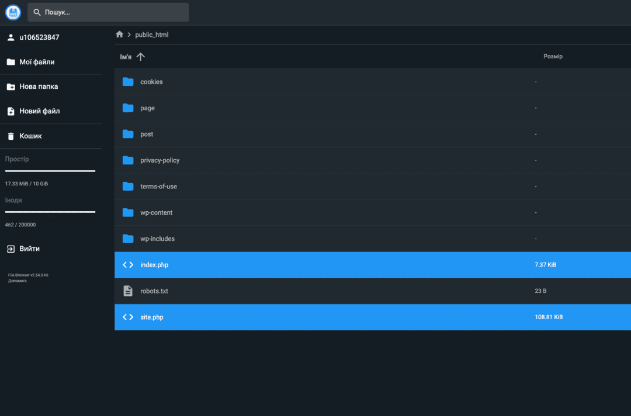Click the public_html breadcrumb link
This screenshot has width=631, height=416.
point(151,34)
